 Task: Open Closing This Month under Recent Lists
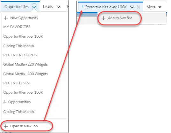19,112
